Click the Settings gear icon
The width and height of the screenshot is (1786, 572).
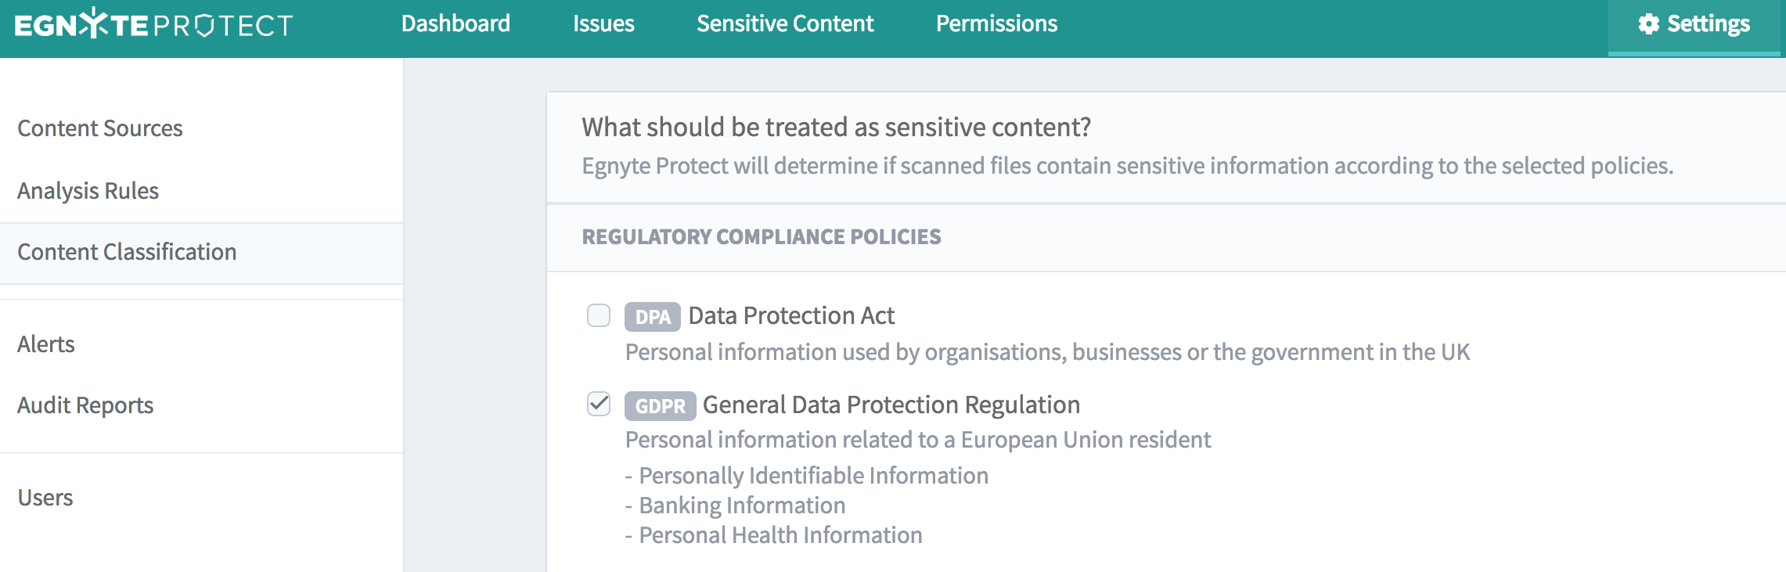click(1648, 24)
